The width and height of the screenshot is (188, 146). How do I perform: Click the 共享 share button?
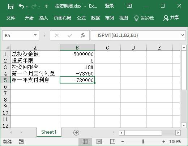171,18
